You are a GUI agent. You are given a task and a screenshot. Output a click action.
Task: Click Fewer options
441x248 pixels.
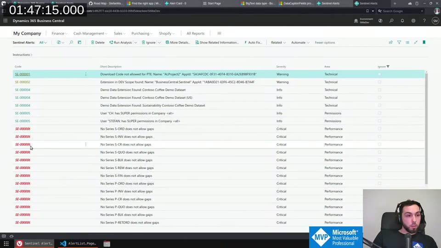pos(325,42)
